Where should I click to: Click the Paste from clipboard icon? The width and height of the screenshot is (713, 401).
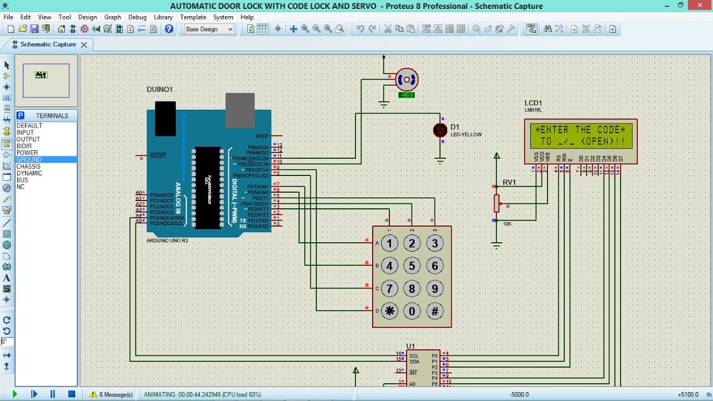coord(411,29)
